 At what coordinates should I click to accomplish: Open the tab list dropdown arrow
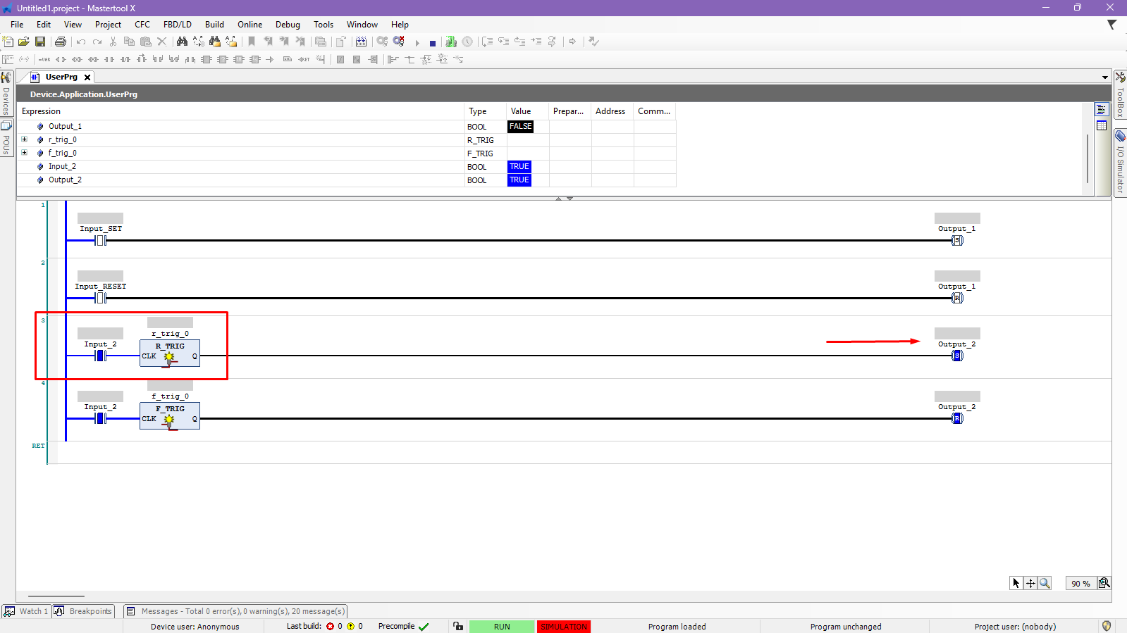click(1104, 77)
